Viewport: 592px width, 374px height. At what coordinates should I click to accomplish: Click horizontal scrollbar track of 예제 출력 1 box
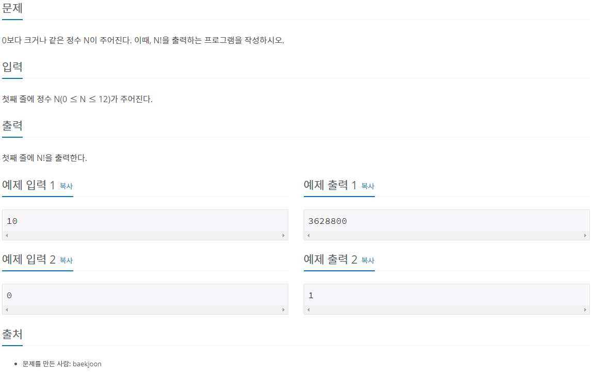[447, 236]
